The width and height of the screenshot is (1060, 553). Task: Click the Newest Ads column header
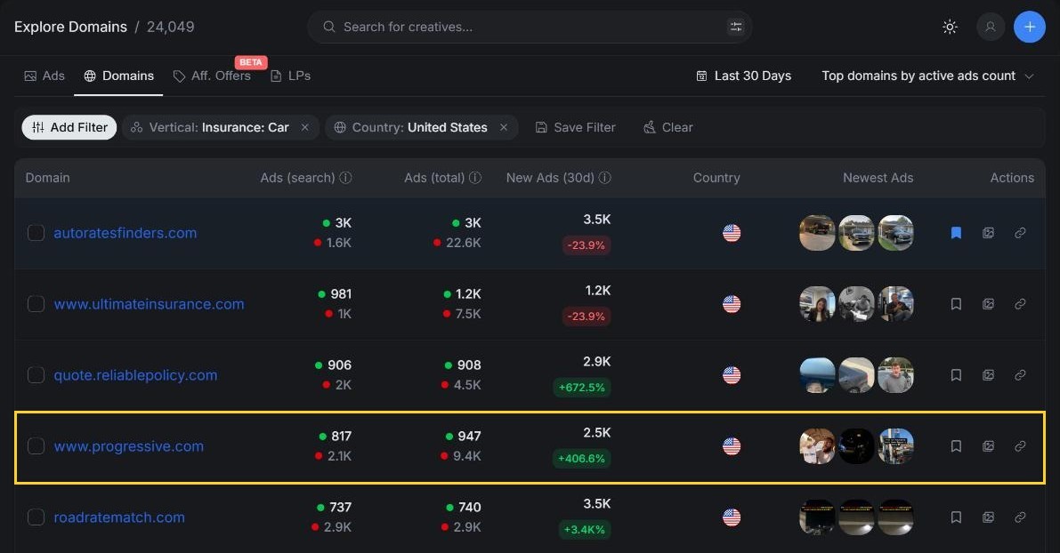pos(878,178)
